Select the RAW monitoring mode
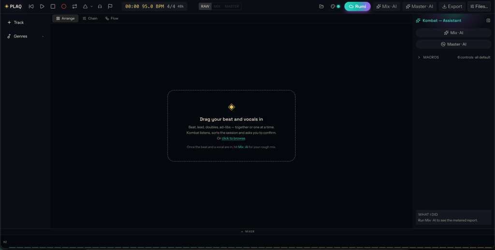The width and height of the screenshot is (495, 250). click(205, 6)
